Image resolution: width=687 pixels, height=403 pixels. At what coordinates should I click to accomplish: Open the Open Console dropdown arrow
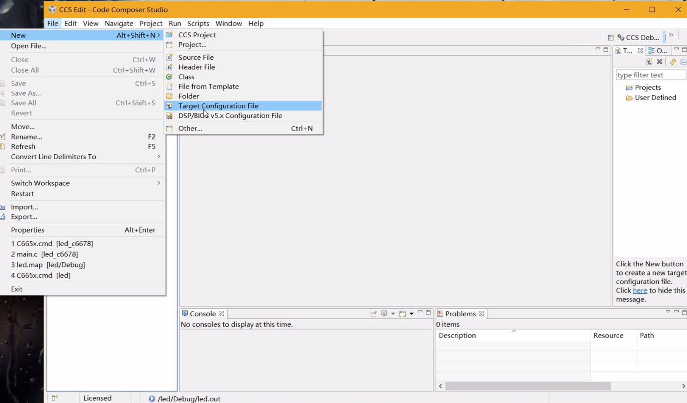411,313
